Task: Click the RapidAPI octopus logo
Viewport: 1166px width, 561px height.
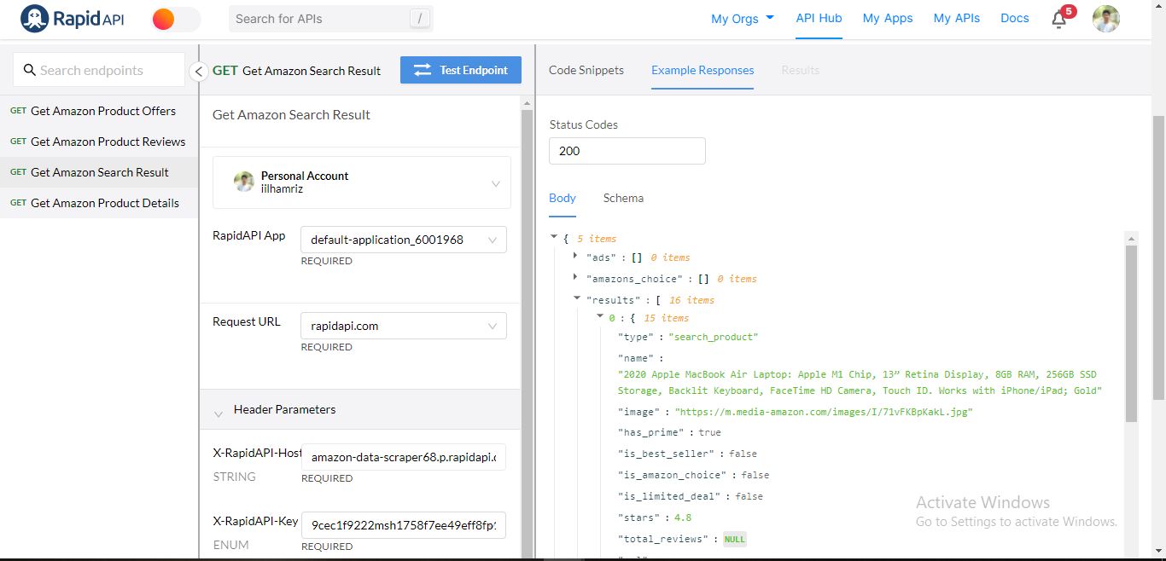Action: pyautogui.click(x=35, y=19)
